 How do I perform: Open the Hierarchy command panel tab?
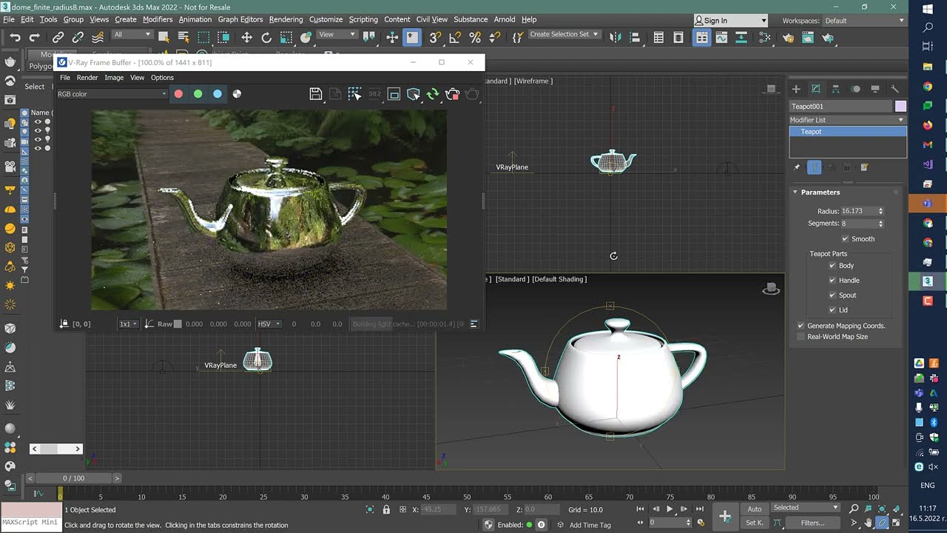coord(835,89)
